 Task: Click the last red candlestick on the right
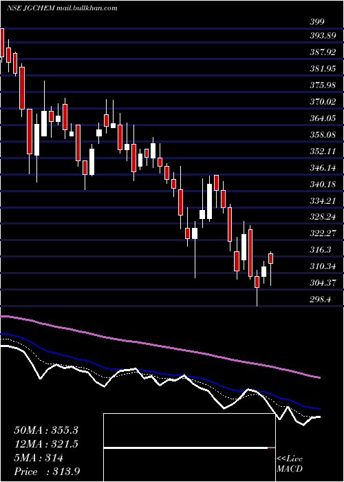(x=271, y=258)
